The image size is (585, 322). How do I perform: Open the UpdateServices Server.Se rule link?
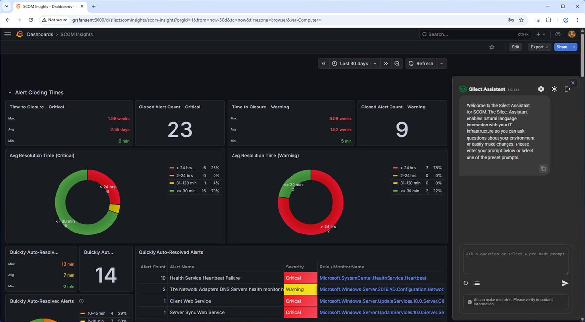click(x=382, y=312)
